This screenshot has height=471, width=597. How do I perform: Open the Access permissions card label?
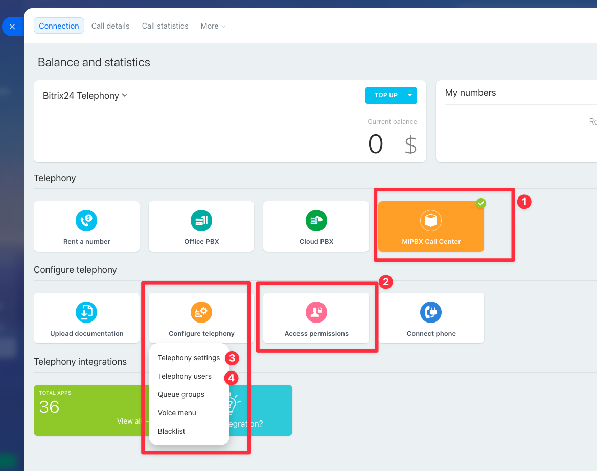tap(316, 333)
